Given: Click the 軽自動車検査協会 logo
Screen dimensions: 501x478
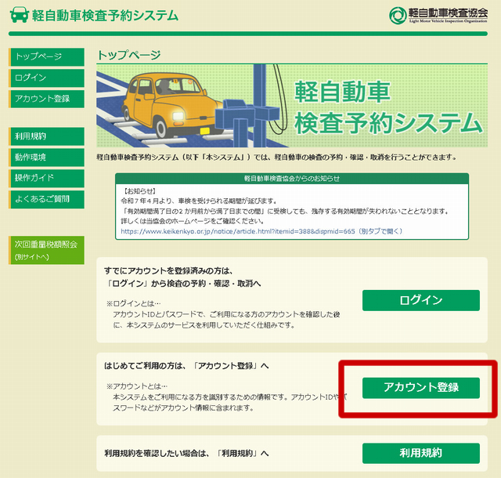Looking at the screenshot, I should click(x=438, y=15).
